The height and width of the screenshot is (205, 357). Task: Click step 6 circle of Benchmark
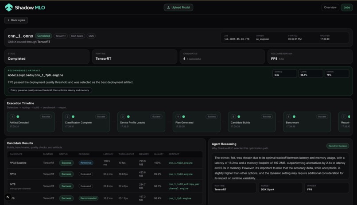[288, 117]
